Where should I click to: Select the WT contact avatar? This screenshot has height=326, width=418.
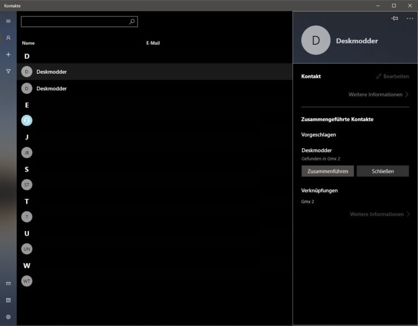tap(27, 281)
